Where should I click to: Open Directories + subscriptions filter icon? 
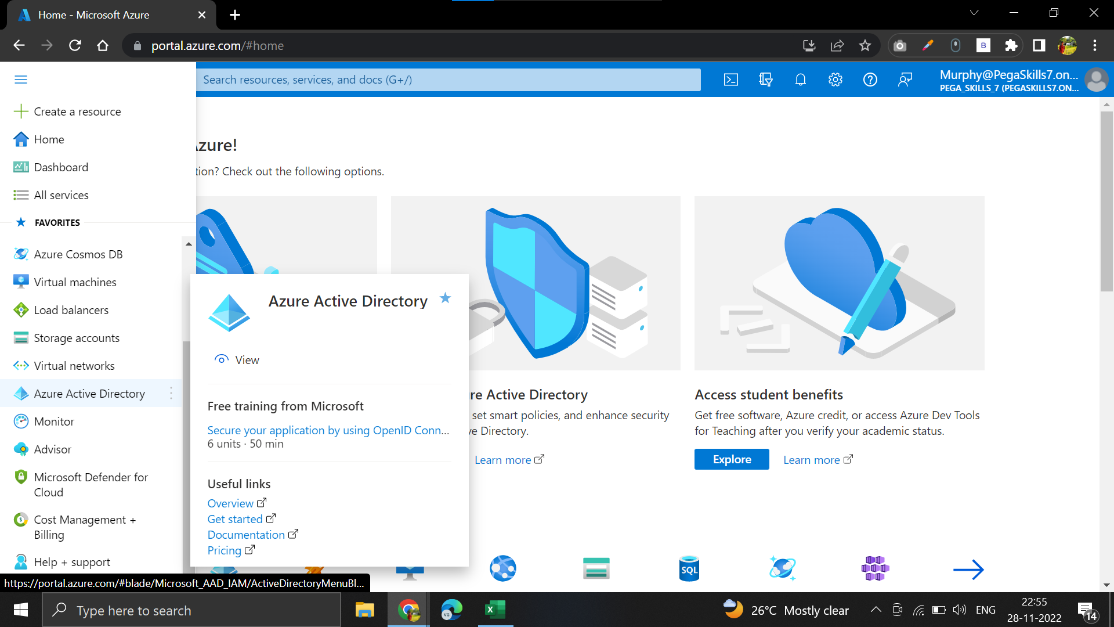click(766, 80)
